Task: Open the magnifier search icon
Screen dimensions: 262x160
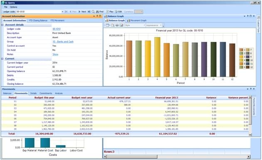Action: [x=93, y=12]
